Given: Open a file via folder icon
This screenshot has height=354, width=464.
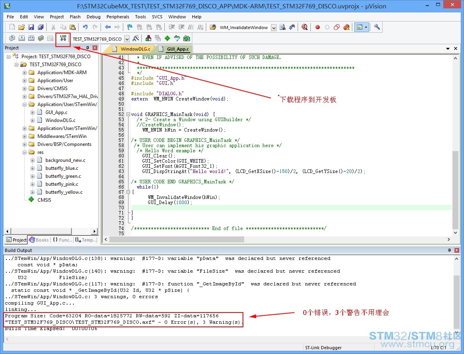Looking at the screenshot, I should [21, 27].
